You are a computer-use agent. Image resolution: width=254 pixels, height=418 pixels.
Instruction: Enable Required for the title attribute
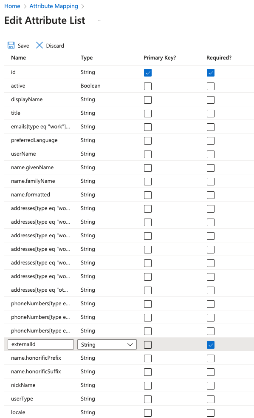tap(210, 113)
